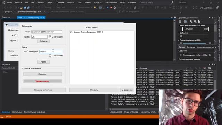
Task: Close the Form1.cs [Конструктор] tab
Action: click(44, 18)
